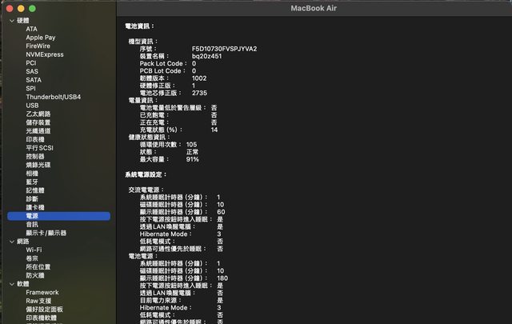The height and width of the screenshot is (324, 512).
Task: Show 儲存裝置 information
Action: [x=38, y=122]
